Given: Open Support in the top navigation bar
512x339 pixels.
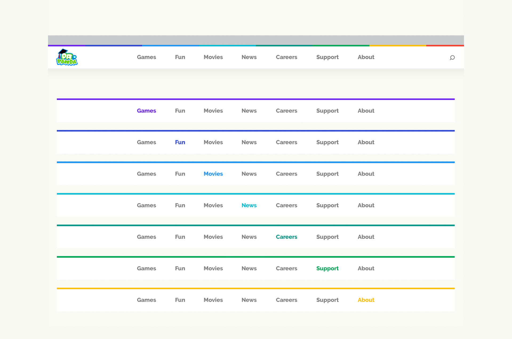Looking at the screenshot, I should tap(327, 57).
